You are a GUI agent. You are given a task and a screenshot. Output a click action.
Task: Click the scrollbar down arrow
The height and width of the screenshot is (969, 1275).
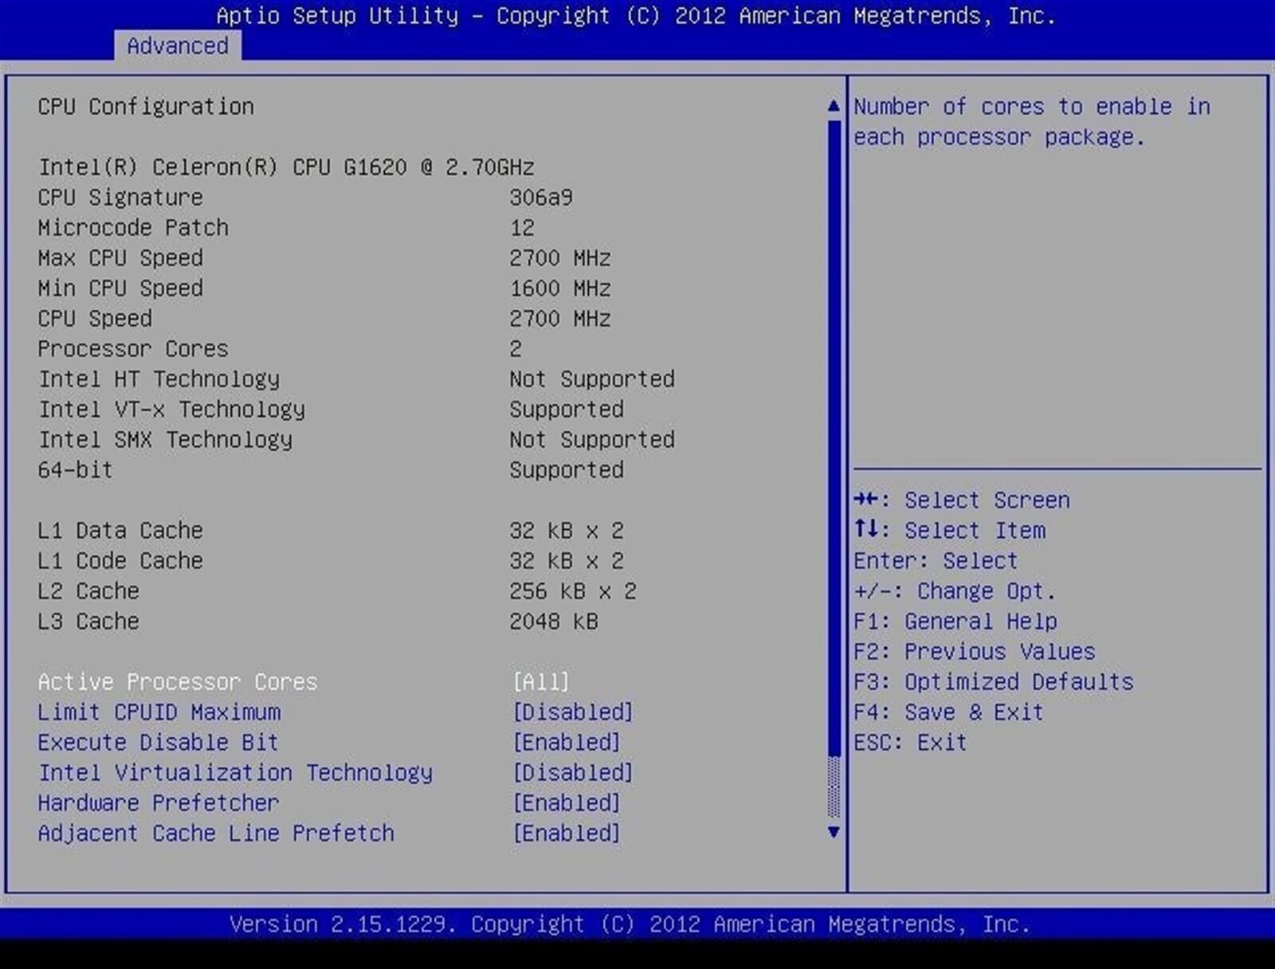point(834,832)
